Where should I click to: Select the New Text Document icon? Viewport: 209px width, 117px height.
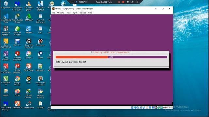(40, 18)
